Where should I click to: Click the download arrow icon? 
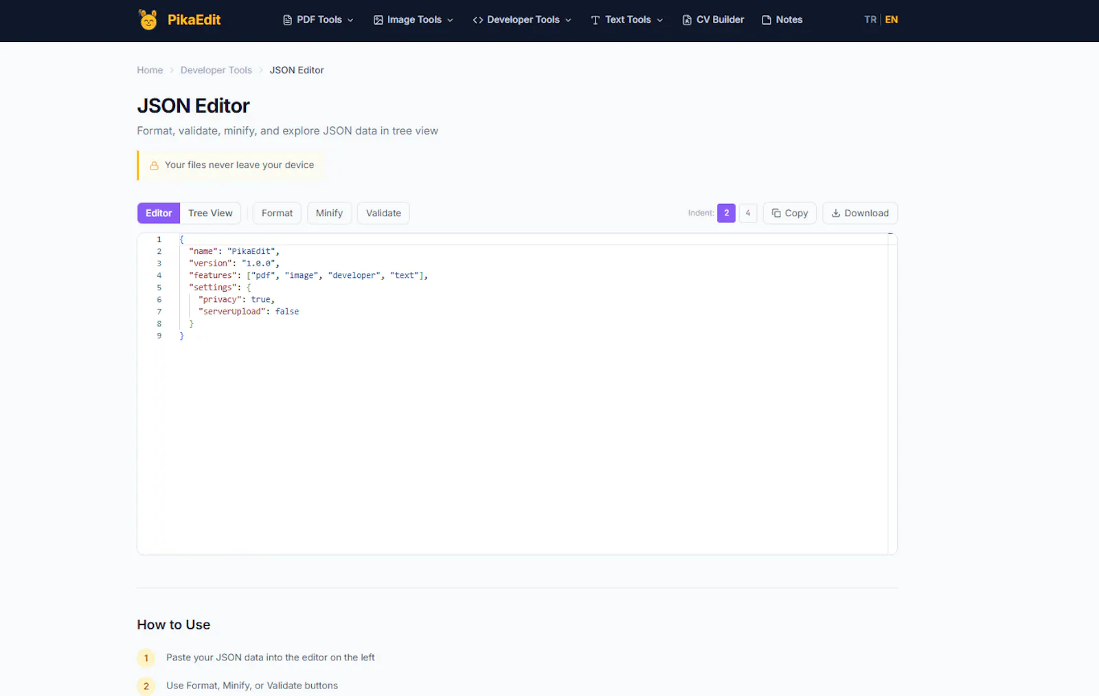click(836, 213)
